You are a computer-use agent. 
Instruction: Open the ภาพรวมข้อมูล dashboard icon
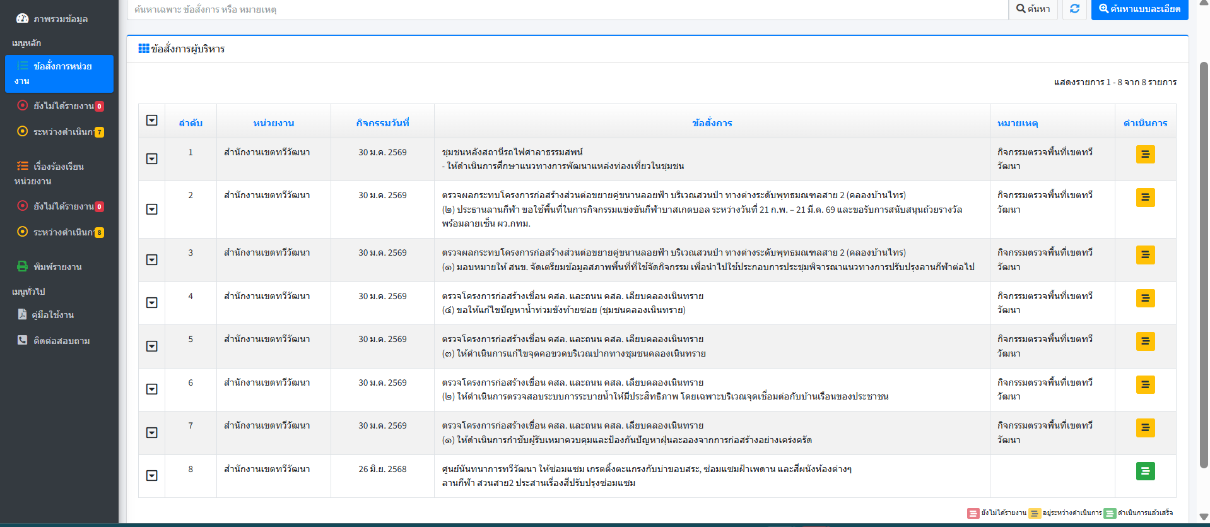(22, 18)
